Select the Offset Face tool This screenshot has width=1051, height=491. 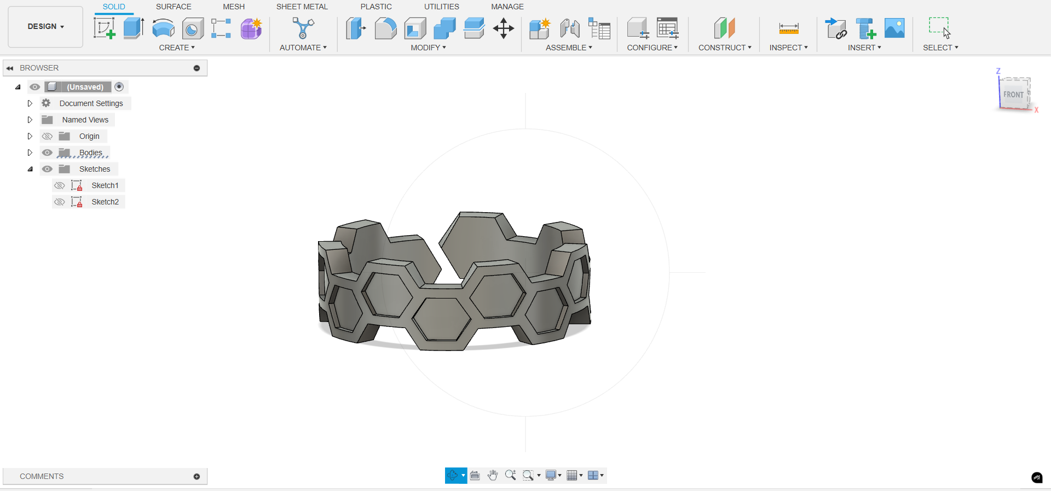point(474,28)
